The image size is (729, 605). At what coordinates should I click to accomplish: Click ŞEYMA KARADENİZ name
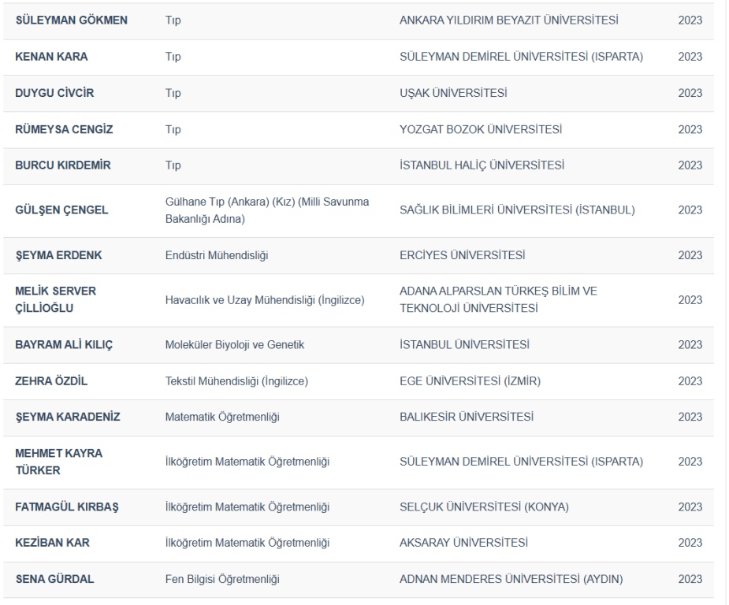point(68,418)
